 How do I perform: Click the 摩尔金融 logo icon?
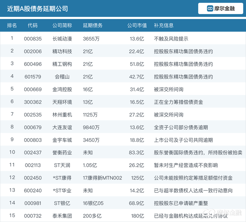(210, 8)
